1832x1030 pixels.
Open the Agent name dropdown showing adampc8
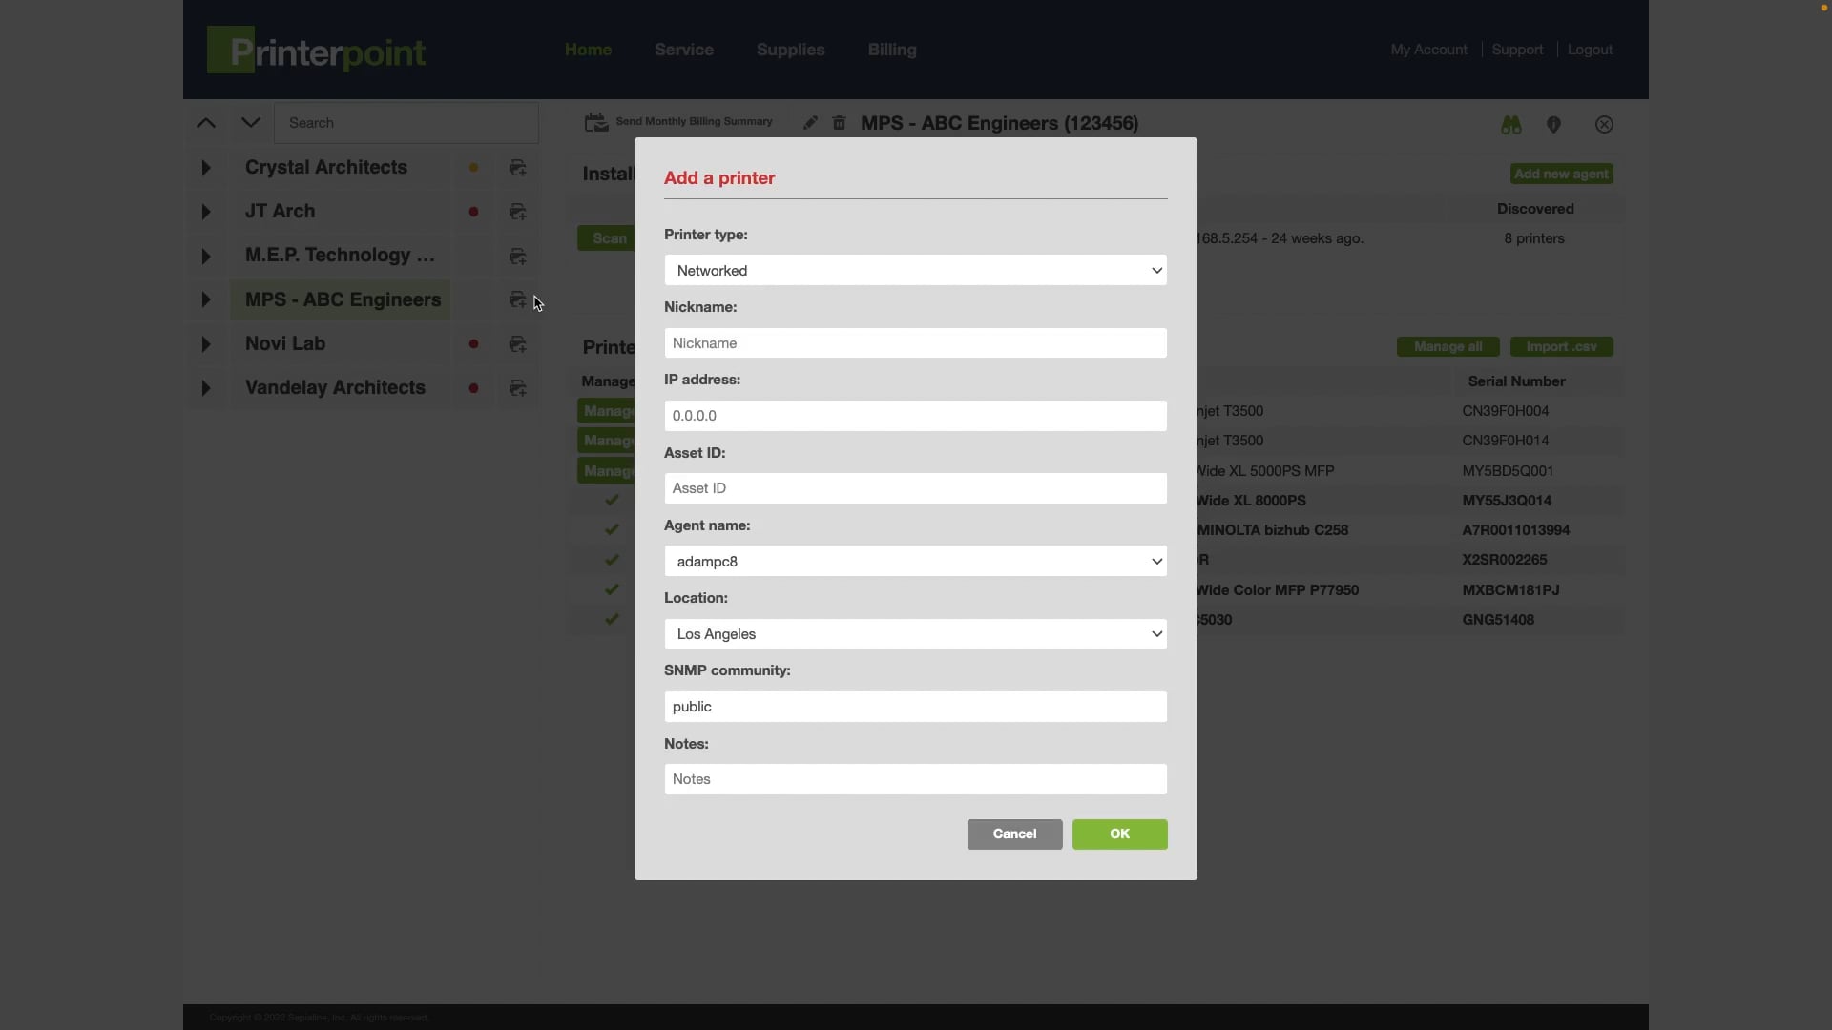tap(915, 561)
